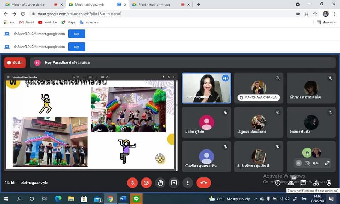Stop sharing with first blue button

coord(76,34)
